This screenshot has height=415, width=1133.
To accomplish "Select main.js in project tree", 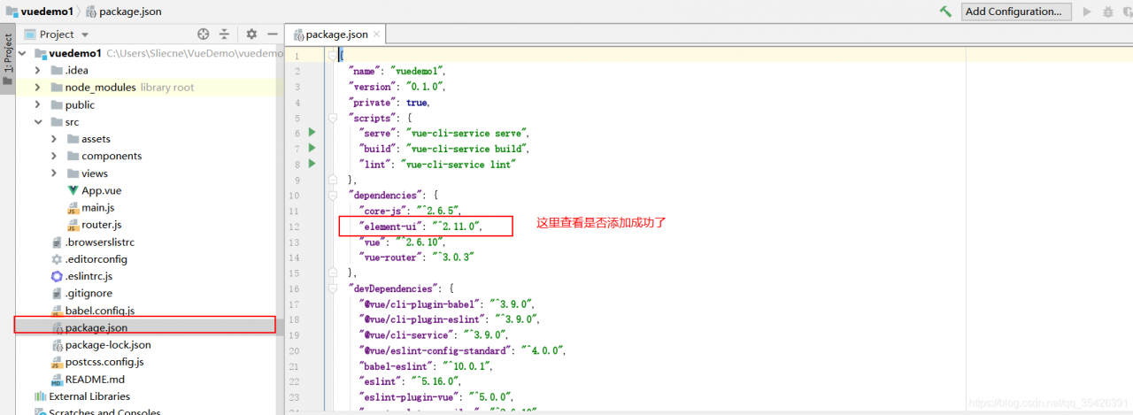I will [x=97, y=208].
